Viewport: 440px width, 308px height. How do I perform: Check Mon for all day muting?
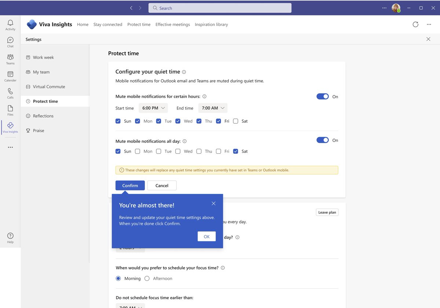click(137, 151)
